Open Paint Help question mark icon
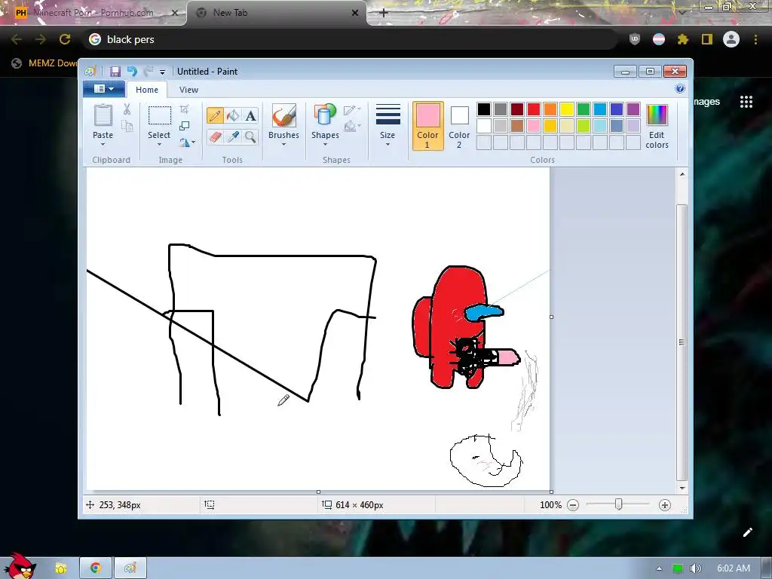The width and height of the screenshot is (772, 579). pos(680,89)
